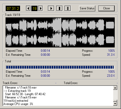
Task: Select the '19 track(s) extracted' log line
Action: tap(16, 101)
